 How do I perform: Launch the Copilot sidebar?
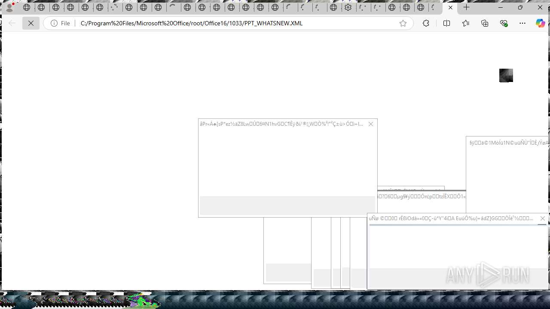click(x=541, y=23)
